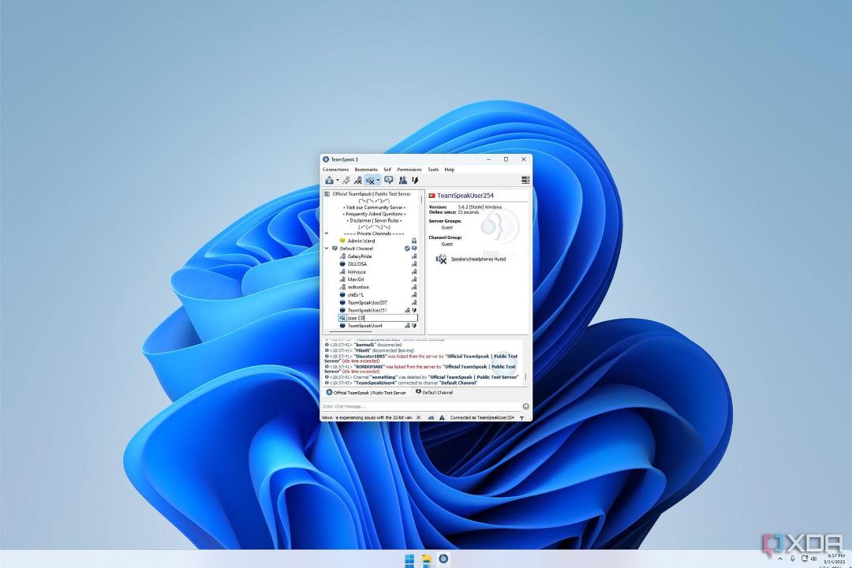Open the Tools menu
This screenshot has width=852, height=568.
point(433,170)
